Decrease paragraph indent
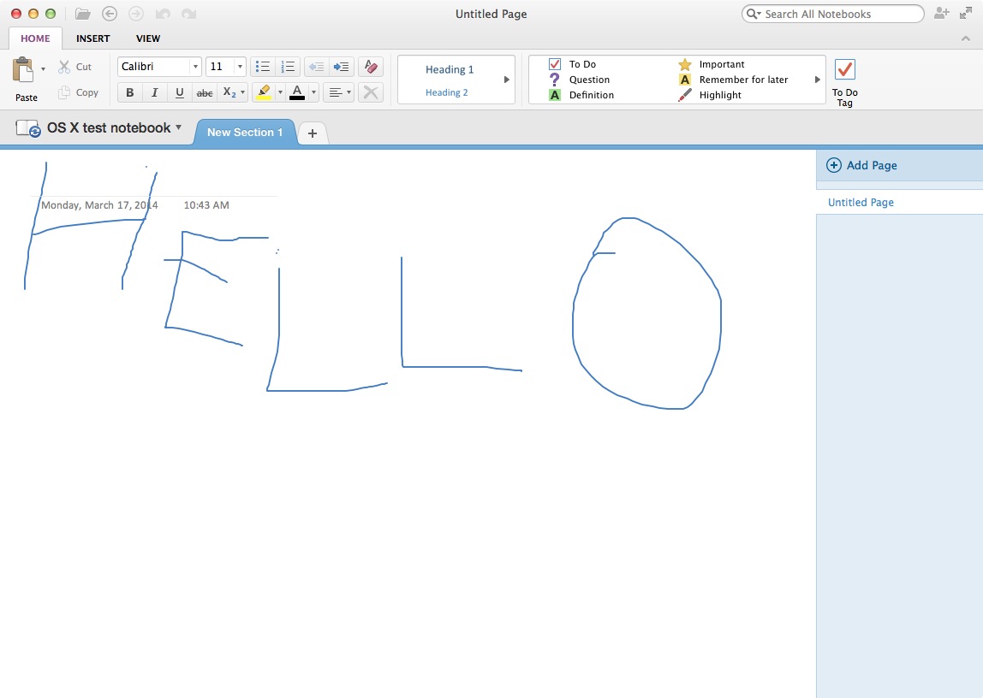 pos(315,67)
